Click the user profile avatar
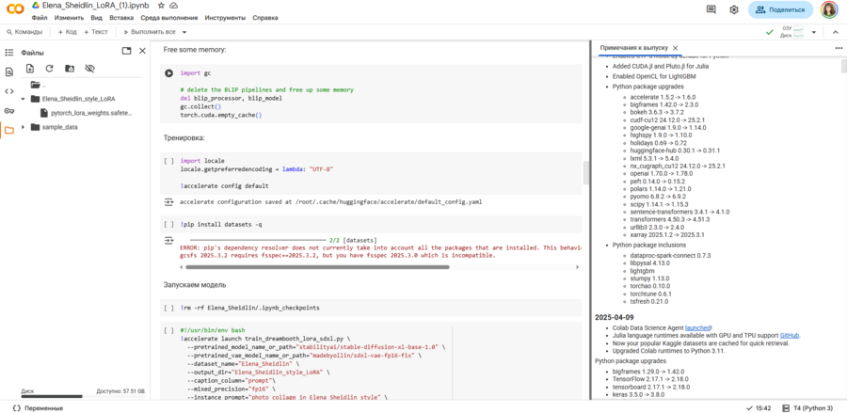This screenshot has height=413, width=847. point(829,9)
